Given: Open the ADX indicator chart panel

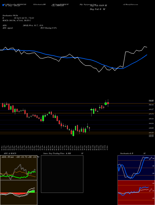Looking at the screenshot, I should click(x=19, y=168).
